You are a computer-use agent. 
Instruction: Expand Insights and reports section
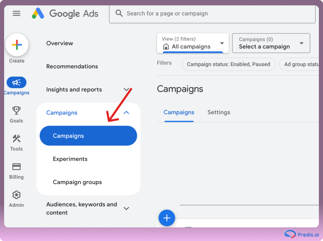126,90
